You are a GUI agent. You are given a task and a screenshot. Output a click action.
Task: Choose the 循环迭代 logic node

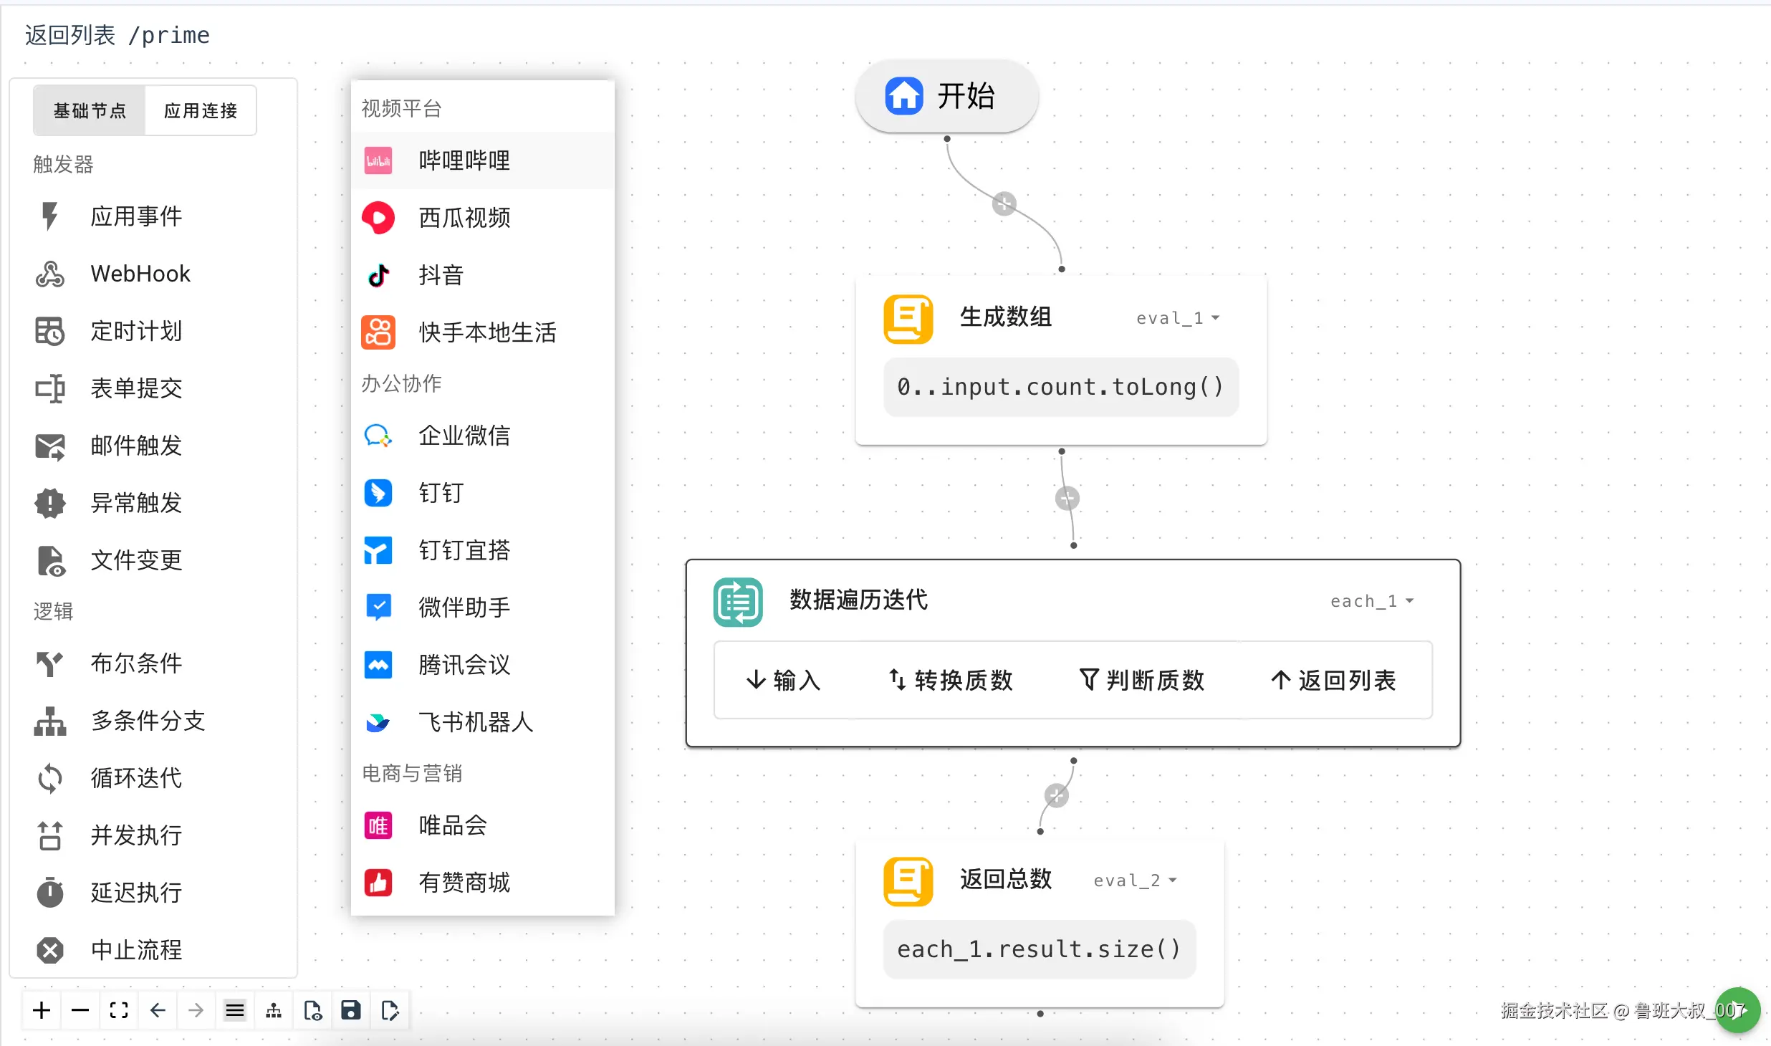tap(136, 778)
